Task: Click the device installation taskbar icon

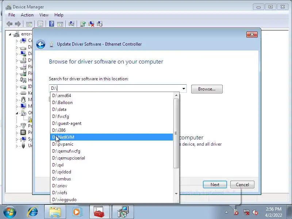Action: pyautogui.click(x=123, y=212)
